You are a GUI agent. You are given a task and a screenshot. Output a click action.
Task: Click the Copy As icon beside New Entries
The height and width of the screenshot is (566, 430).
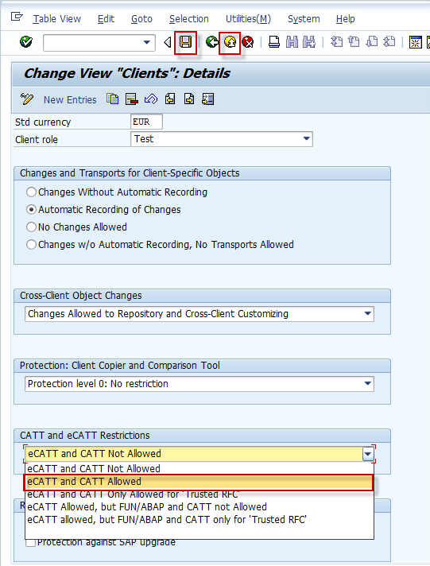click(x=113, y=99)
